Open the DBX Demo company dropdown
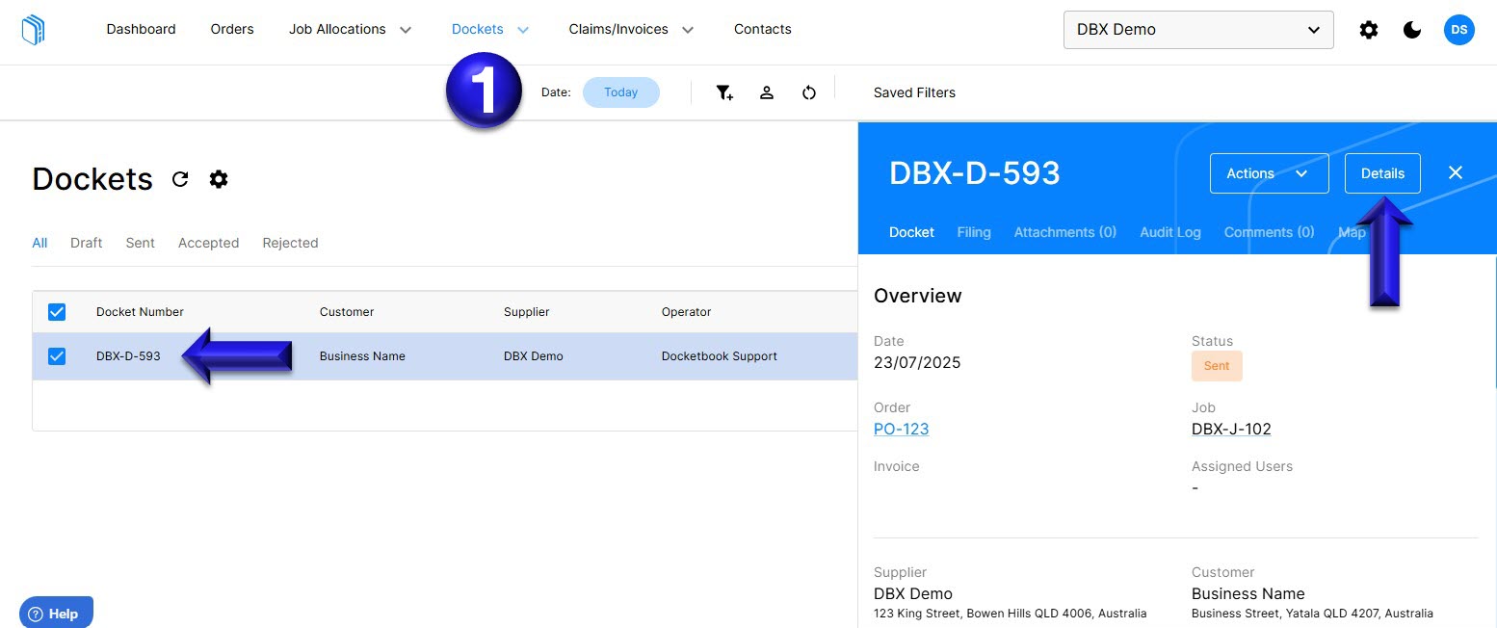Image resolution: width=1497 pixels, height=628 pixels. (x=1198, y=30)
